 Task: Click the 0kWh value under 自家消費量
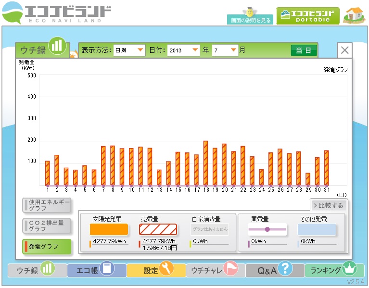point(200,241)
